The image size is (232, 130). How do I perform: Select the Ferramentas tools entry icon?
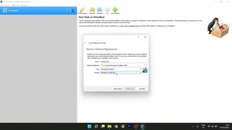coord(5,10)
